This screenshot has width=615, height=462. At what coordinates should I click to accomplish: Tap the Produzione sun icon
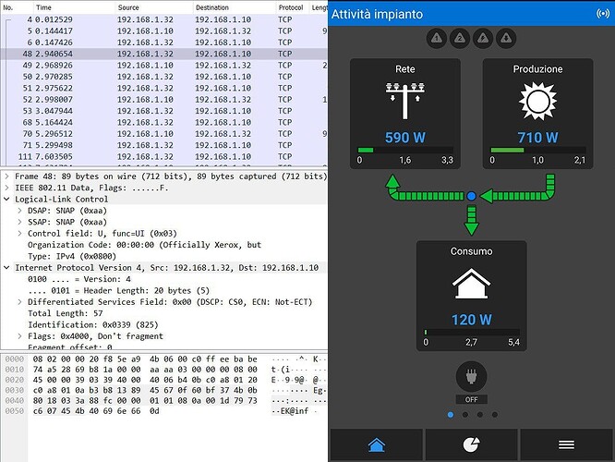click(x=538, y=99)
